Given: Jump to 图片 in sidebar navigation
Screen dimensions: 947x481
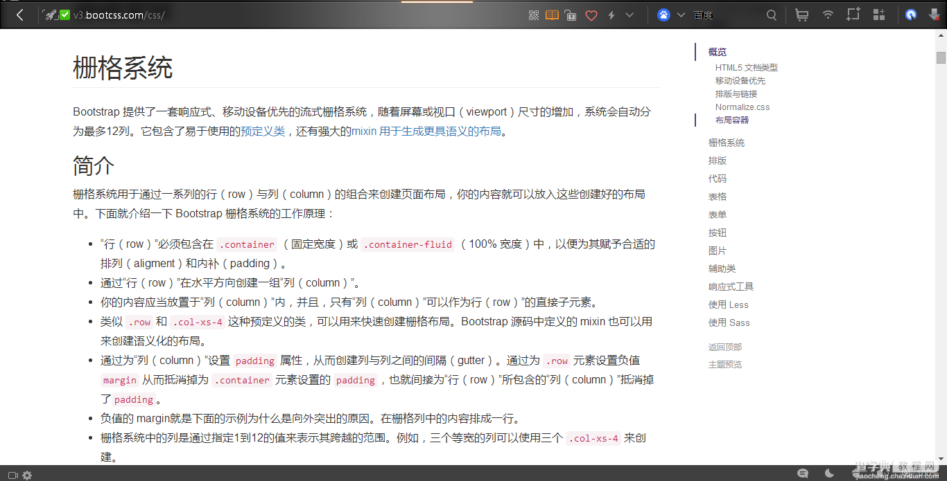Looking at the screenshot, I should tap(718, 251).
